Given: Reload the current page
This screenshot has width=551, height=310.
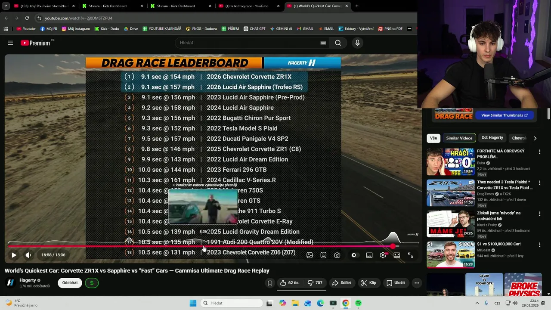Looking at the screenshot, I should pyautogui.click(x=27, y=18).
